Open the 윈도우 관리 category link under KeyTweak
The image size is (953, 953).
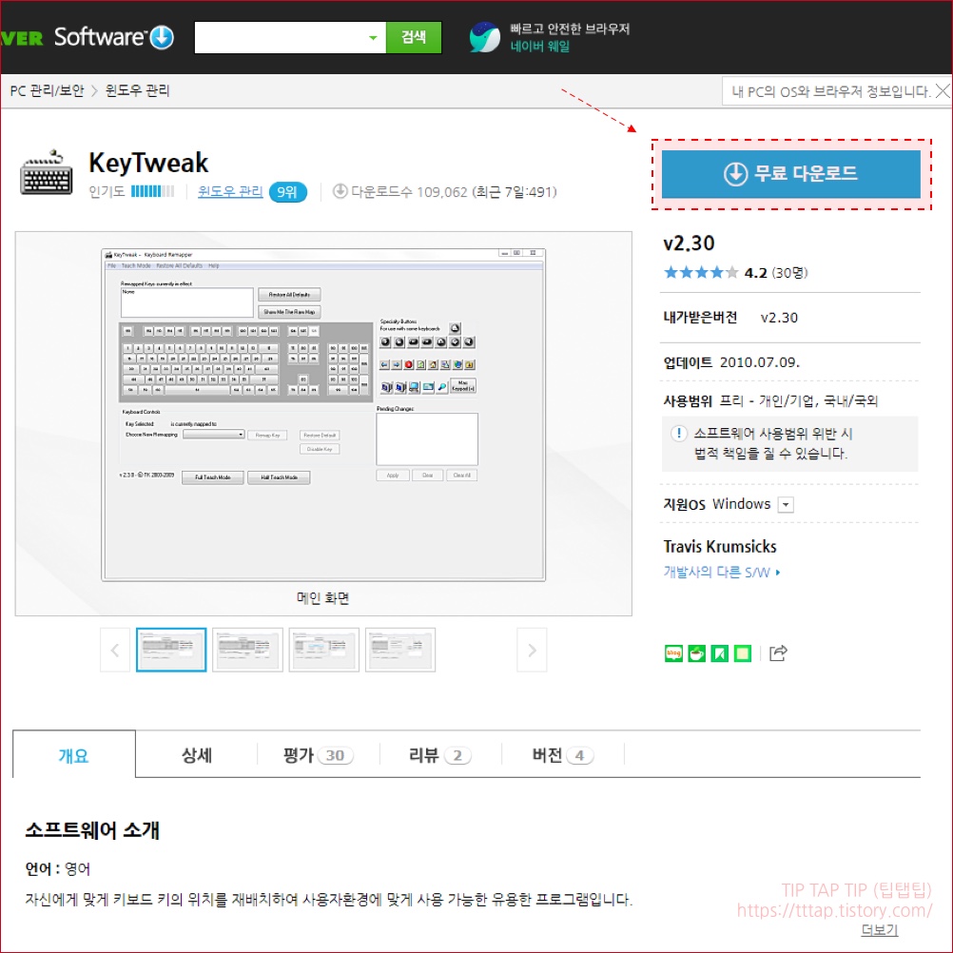pos(230,192)
